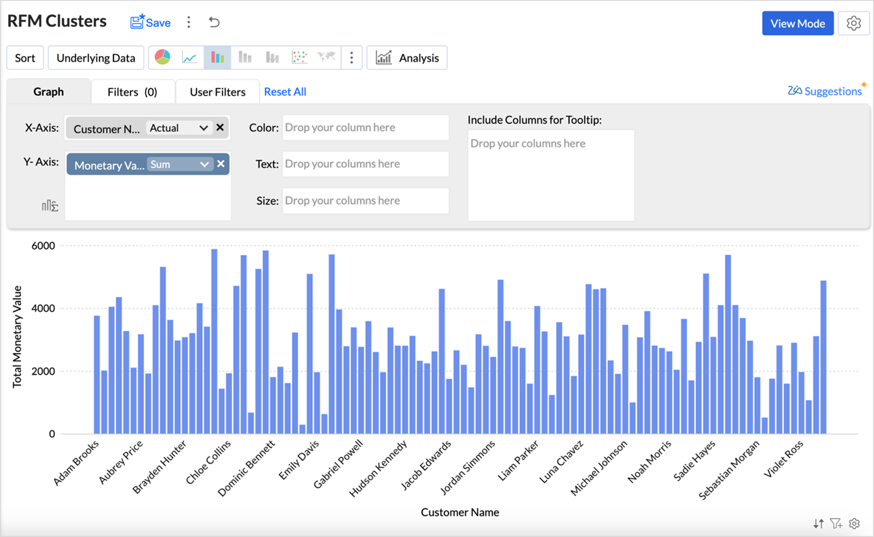Switch to the Filters (0) tab
The height and width of the screenshot is (537, 874).
[132, 92]
